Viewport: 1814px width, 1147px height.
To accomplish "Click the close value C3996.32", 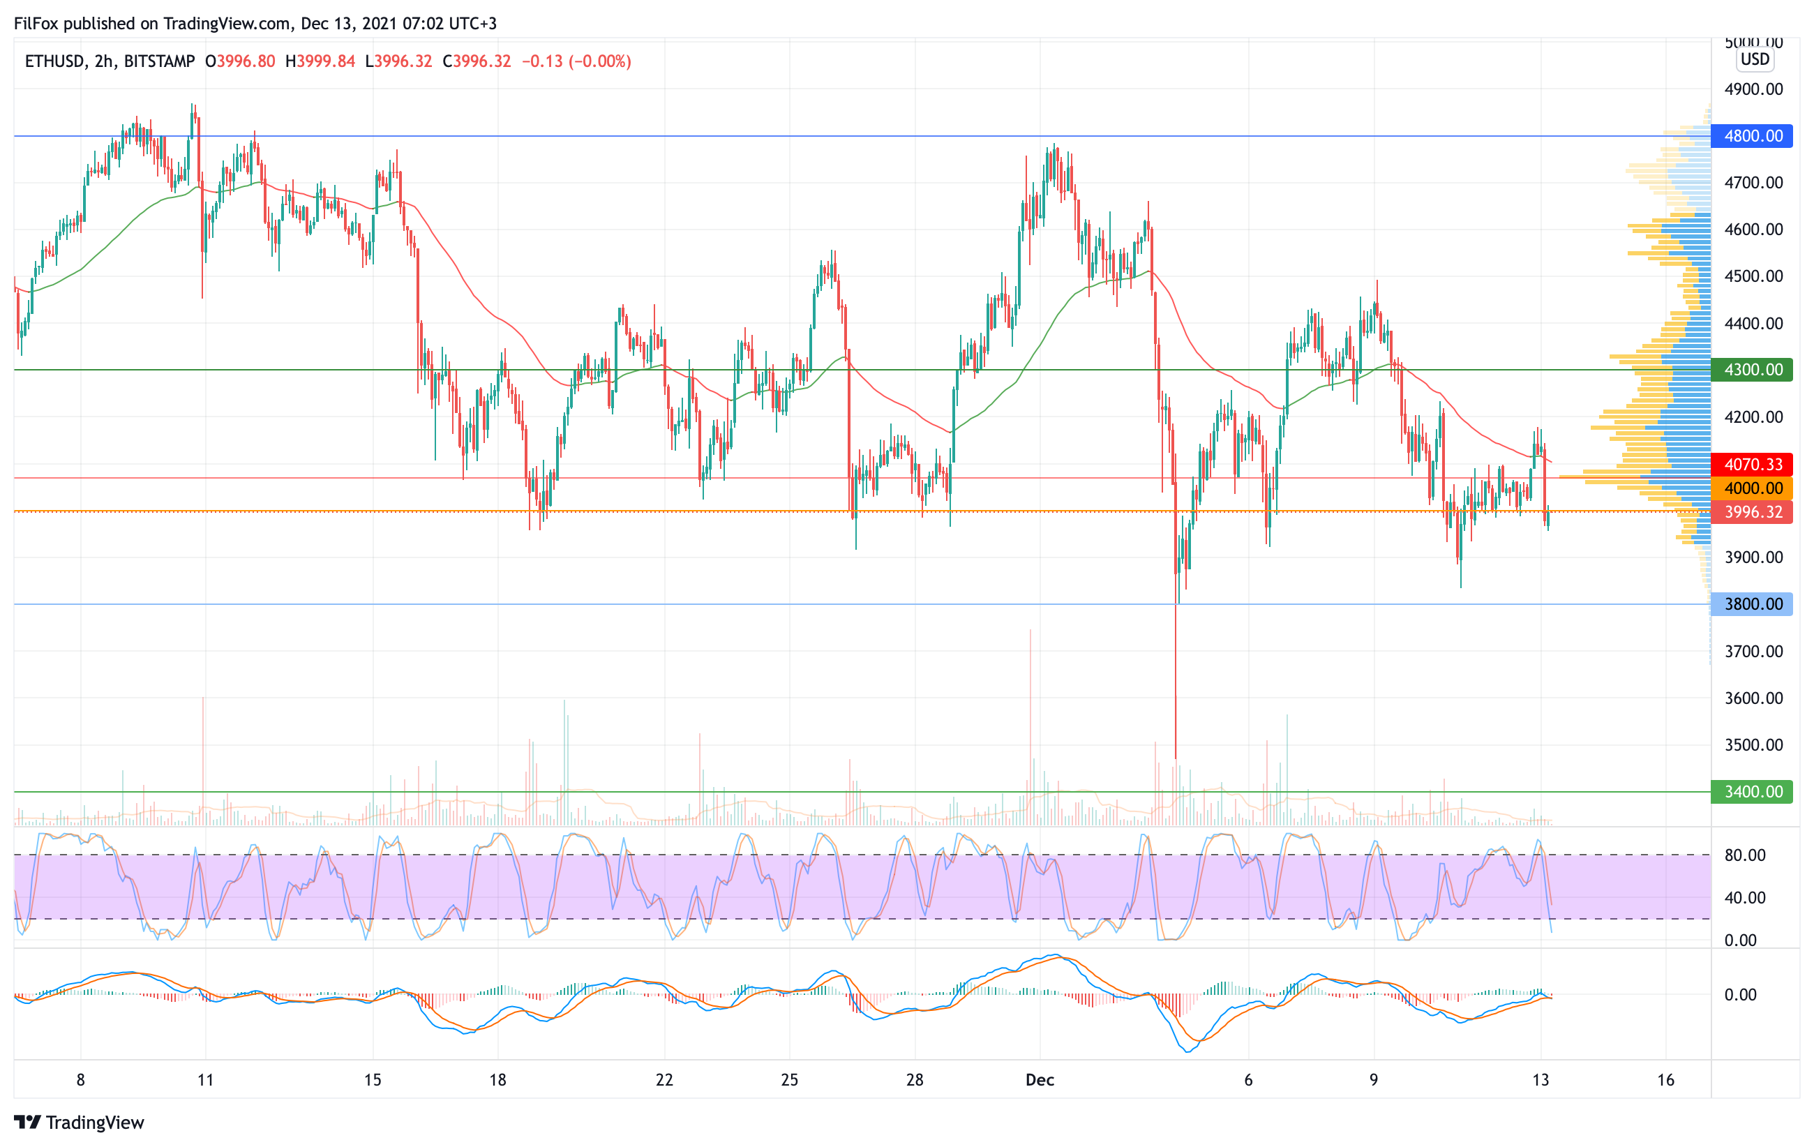I will [476, 62].
